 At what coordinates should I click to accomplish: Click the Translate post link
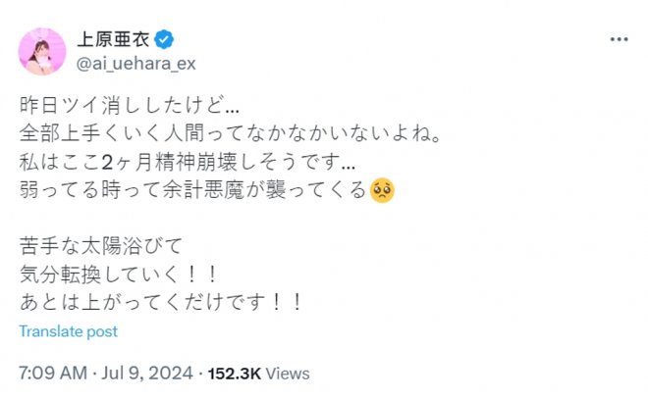click(69, 331)
